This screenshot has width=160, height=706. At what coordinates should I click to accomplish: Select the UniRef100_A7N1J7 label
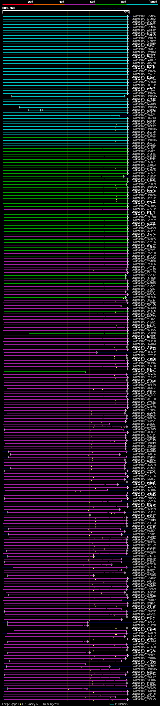143,275
